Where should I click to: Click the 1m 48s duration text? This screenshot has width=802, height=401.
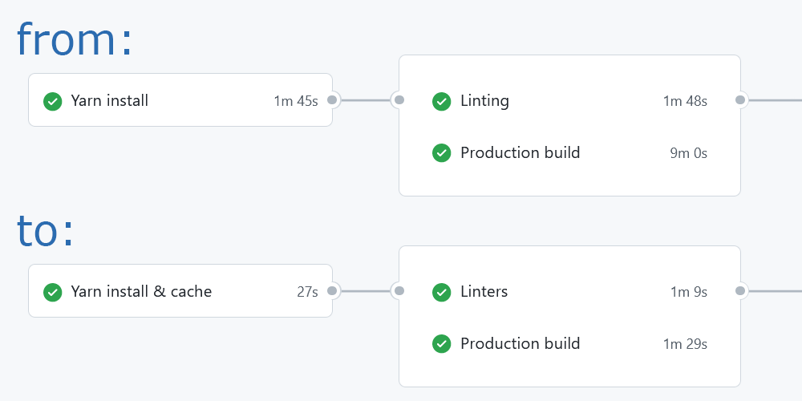point(686,101)
